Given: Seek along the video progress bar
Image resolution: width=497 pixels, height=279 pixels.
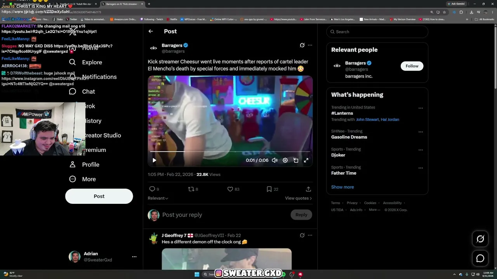Looking at the screenshot, I should [230, 152].
